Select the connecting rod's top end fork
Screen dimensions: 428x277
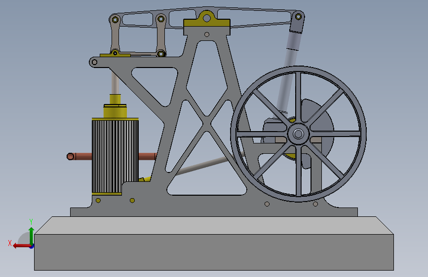297,22
